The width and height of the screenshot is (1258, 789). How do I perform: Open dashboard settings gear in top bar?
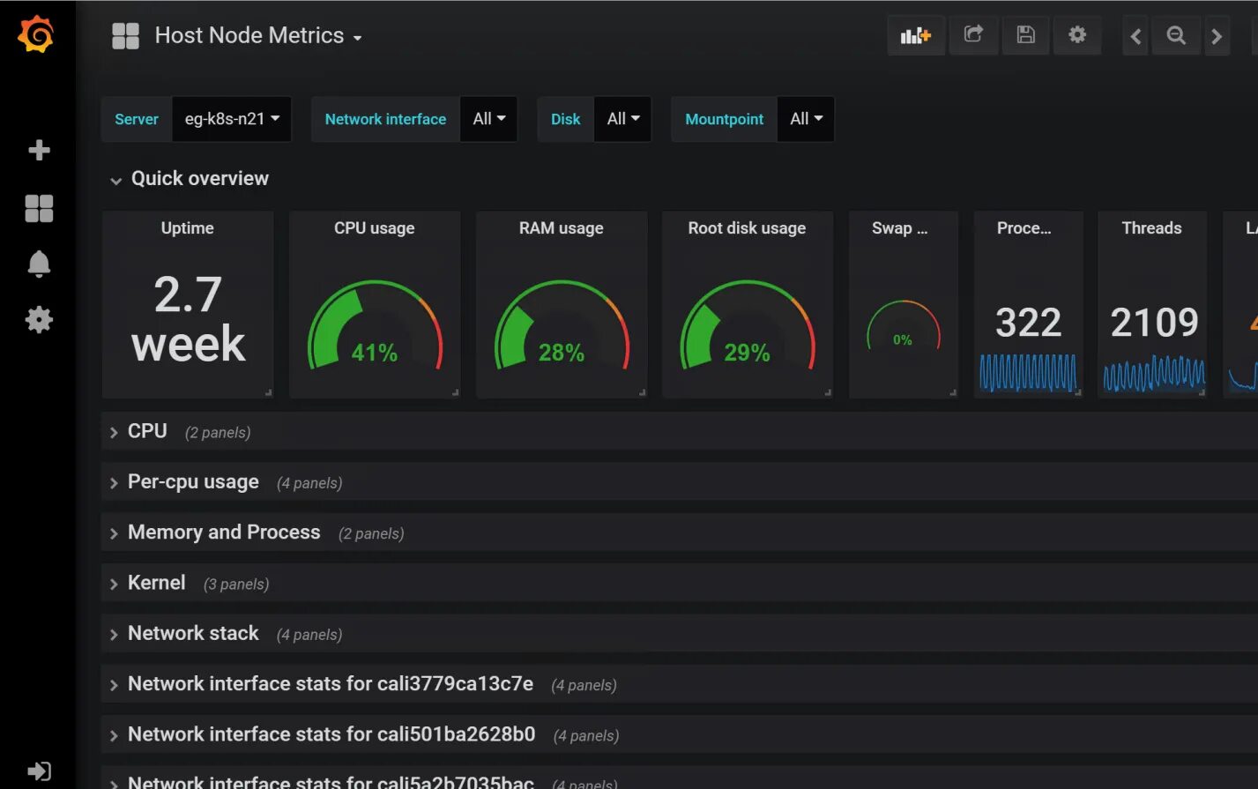tap(1077, 35)
